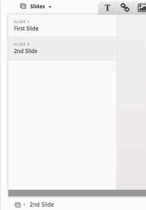The height and width of the screenshot is (210, 146).
Task: Click the SLIDE 1 caption label
Action: (22, 22)
